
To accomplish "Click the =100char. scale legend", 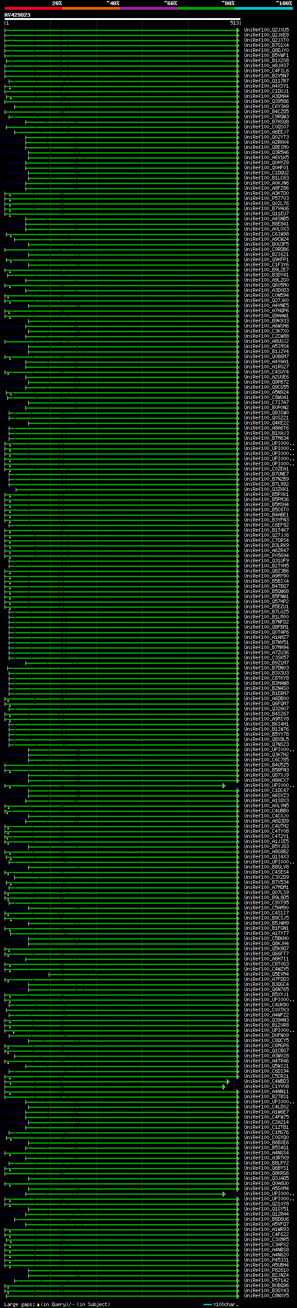I will [x=220, y=1304].
